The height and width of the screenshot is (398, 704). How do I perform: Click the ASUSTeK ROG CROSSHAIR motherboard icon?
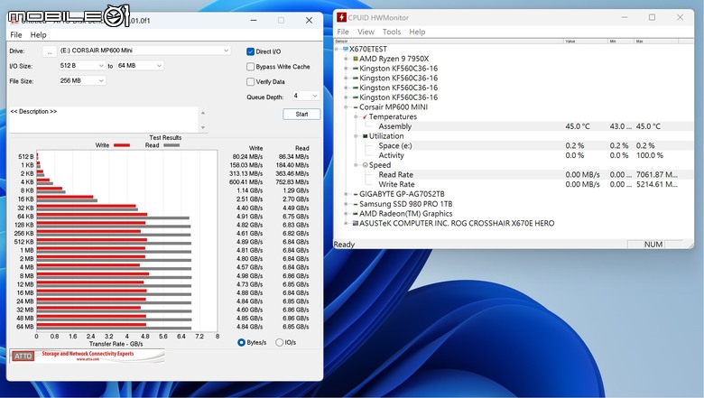(355, 223)
